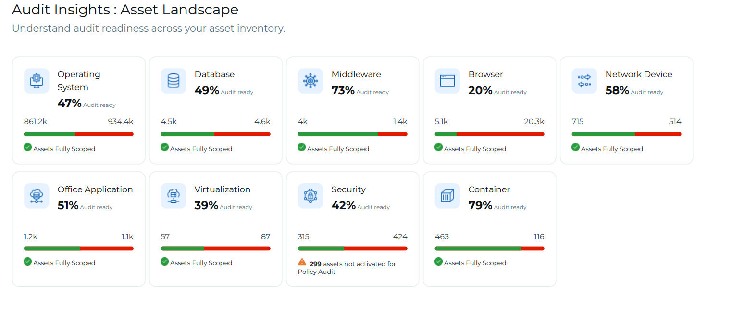Click the Operating System card icon
This screenshot has width=732, height=319.
pyautogui.click(x=37, y=81)
